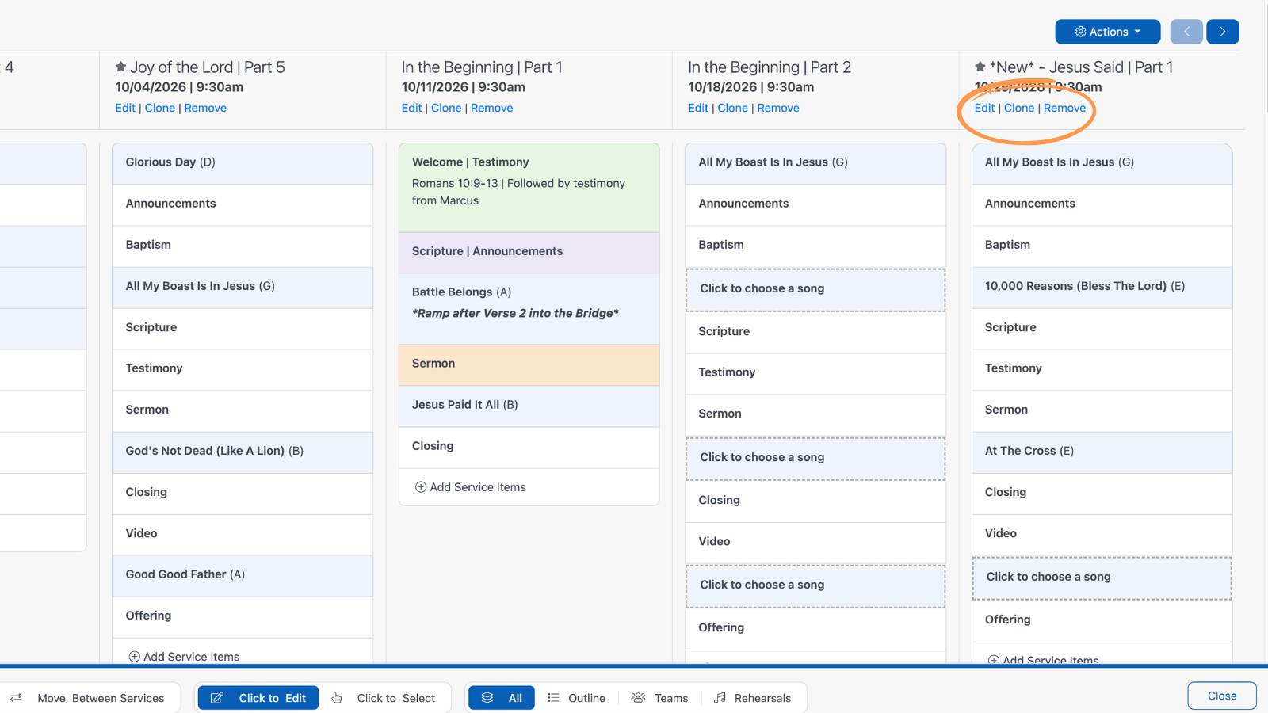Open At The Cross (E) song item
The image size is (1268, 713).
pos(1102,452)
